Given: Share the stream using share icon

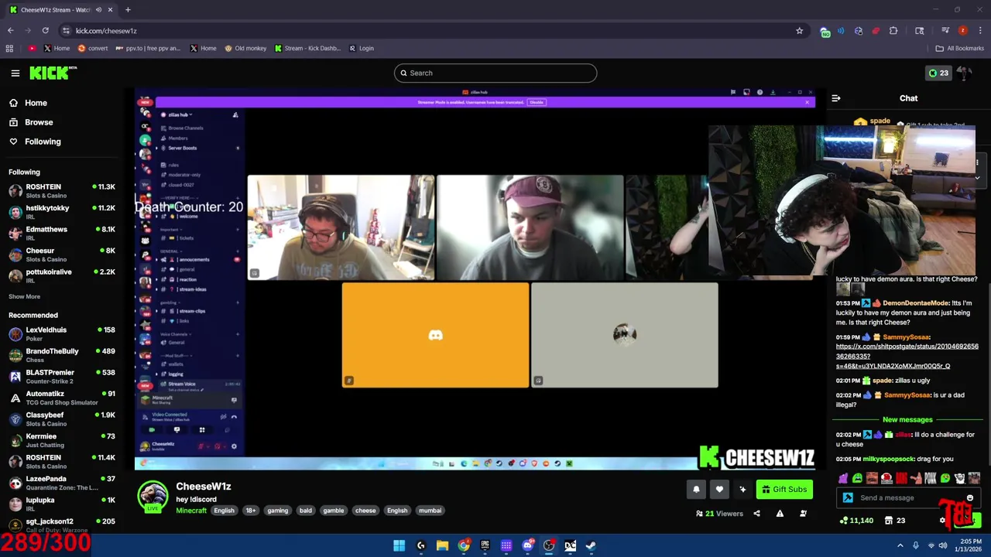Looking at the screenshot, I should 756,514.
